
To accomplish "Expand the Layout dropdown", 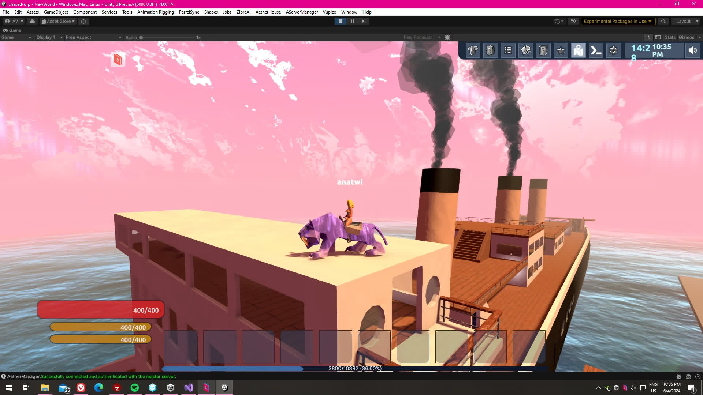I will pos(685,21).
